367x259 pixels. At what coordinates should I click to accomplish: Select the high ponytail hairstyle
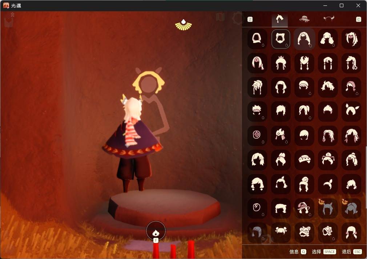304,111
